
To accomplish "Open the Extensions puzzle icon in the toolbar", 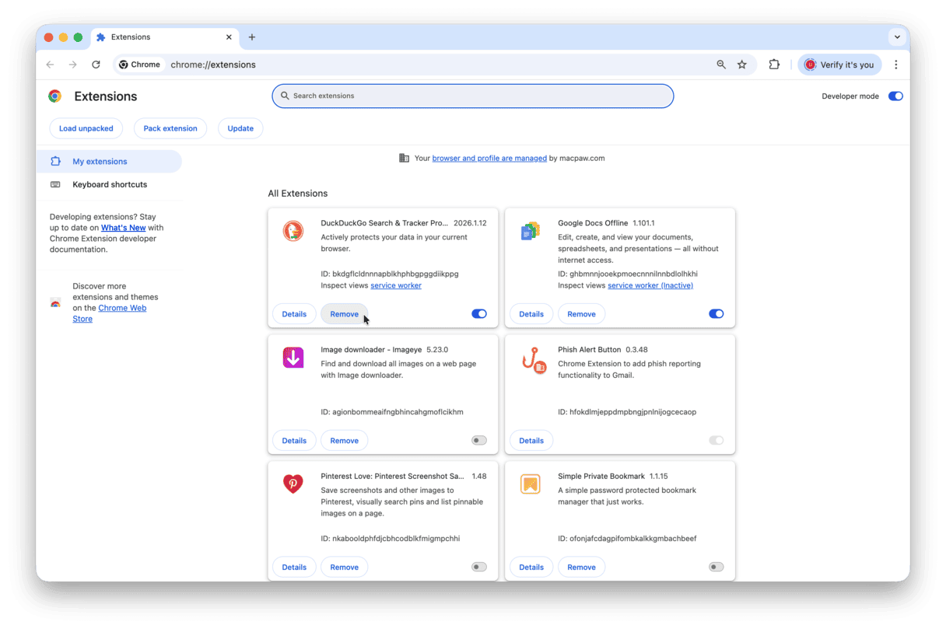I will coord(774,65).
